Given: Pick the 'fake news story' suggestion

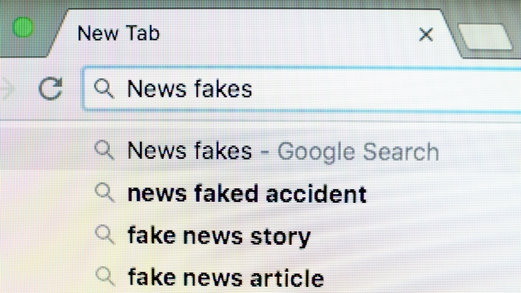Looking at the screenshot, I should click(x=219, y=235).
